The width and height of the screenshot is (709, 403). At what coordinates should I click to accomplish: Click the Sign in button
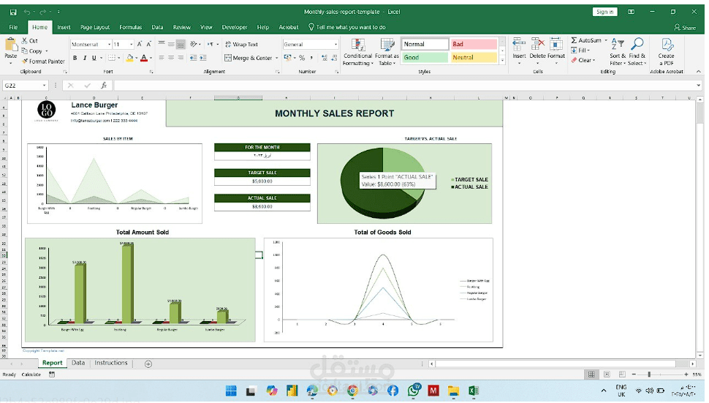(x=604, y=12)
